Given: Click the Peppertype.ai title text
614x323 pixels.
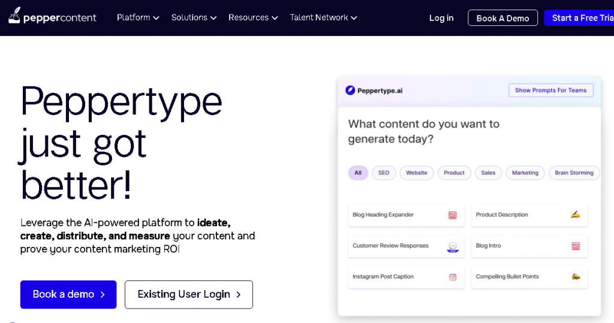Looking at the screenshot, I should pos(380,91).
